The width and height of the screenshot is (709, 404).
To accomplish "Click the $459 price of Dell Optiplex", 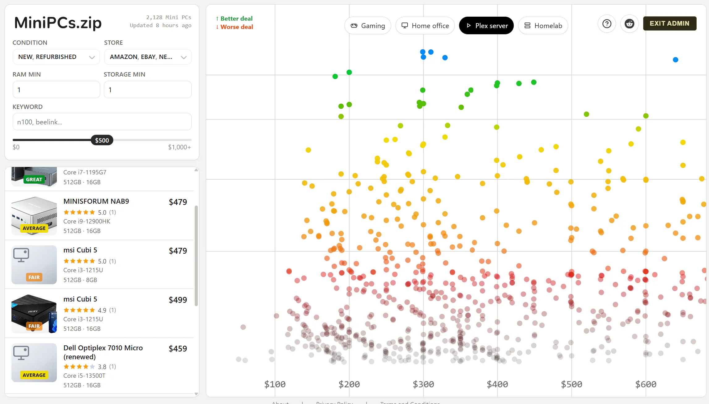I will [178, 349].
